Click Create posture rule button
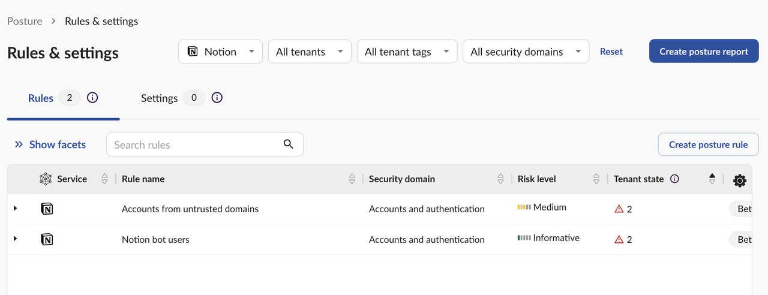Image resolution: width=768 pixels, height=295 pixels. (x=708, y=145)
